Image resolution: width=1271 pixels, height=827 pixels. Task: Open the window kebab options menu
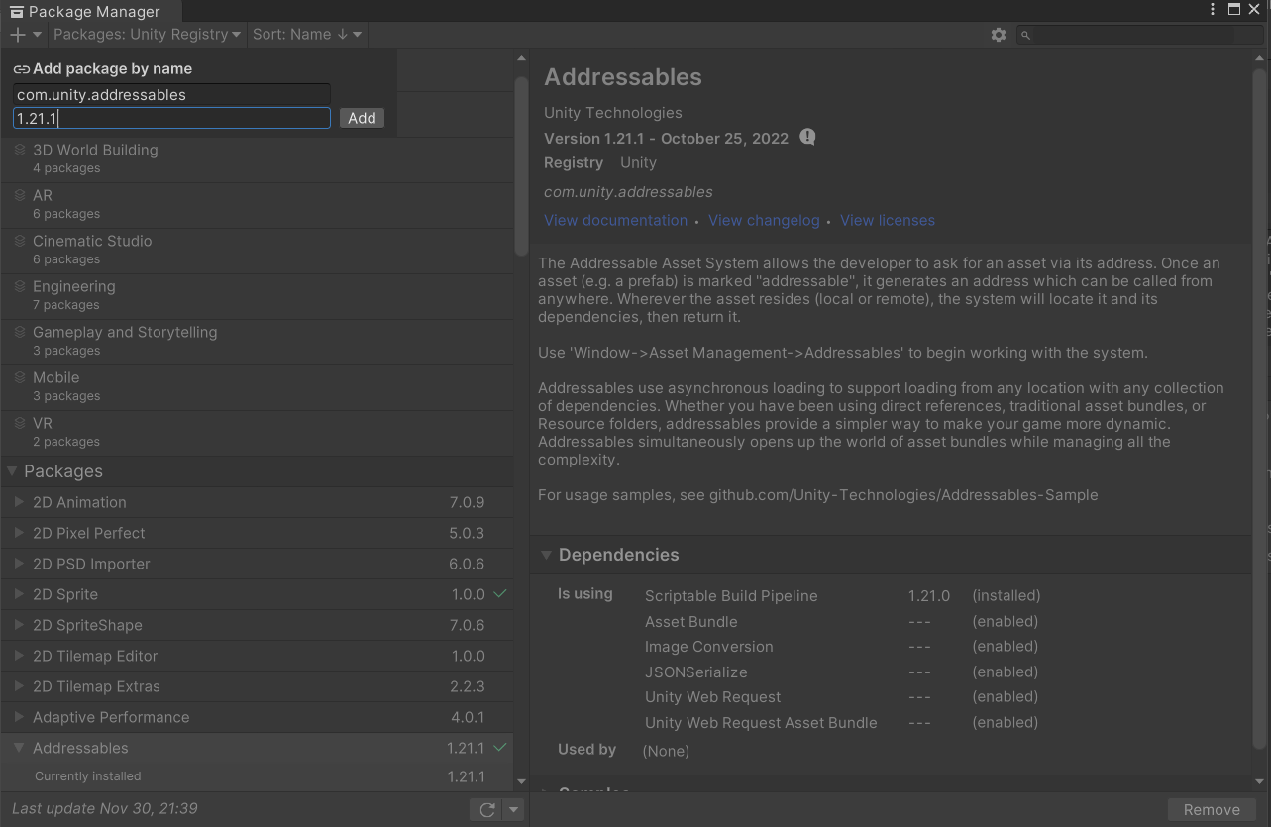(1213, 10)
